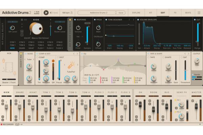Open the KIT tab

coord(151,13)
